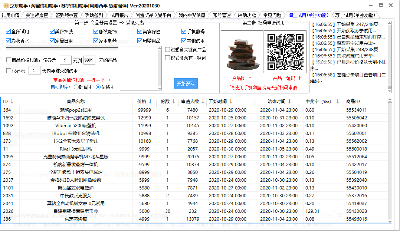This screenshot has height=231, width=400.
Task: Click the minimum price field showing 9
Action: [65, 60]
